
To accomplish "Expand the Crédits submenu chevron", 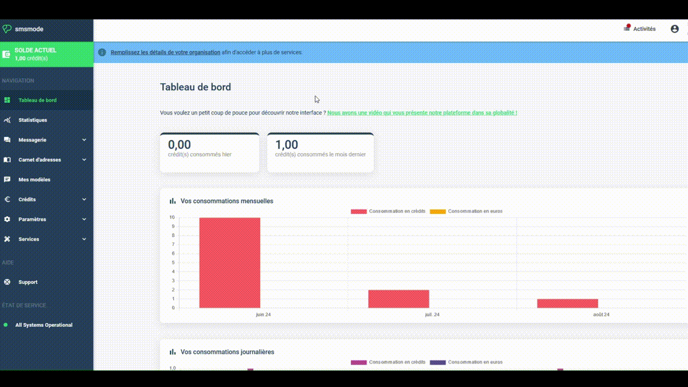I will 84,200.
